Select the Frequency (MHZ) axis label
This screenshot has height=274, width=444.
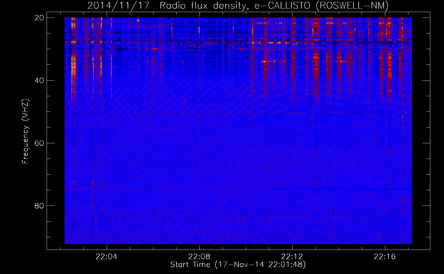pos(25,132)
